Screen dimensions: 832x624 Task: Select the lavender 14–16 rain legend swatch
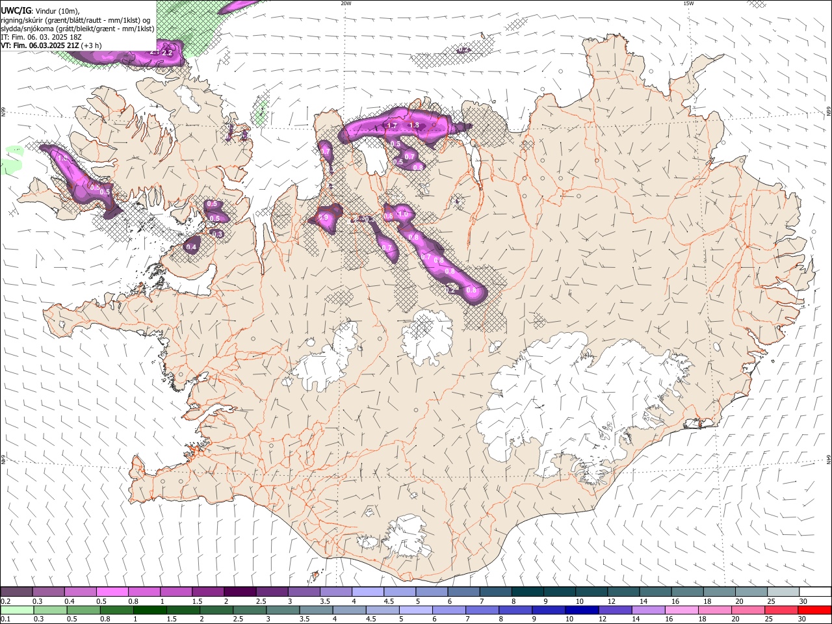pyautogui.click(x=648, y=610)
